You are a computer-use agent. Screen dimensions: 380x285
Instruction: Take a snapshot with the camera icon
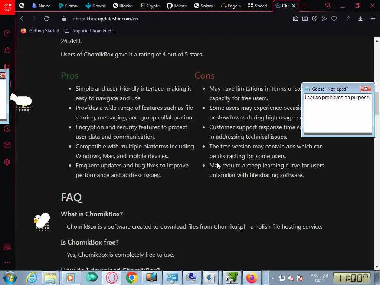pos(305,19)
